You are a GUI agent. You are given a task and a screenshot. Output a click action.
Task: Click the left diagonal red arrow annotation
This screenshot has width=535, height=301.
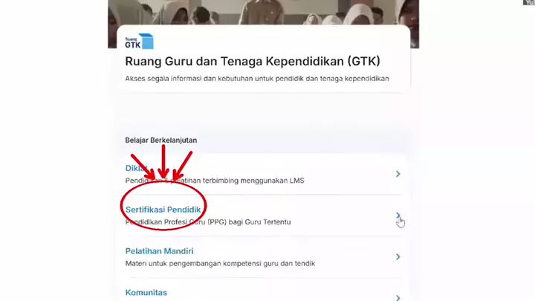pos(143,166)
